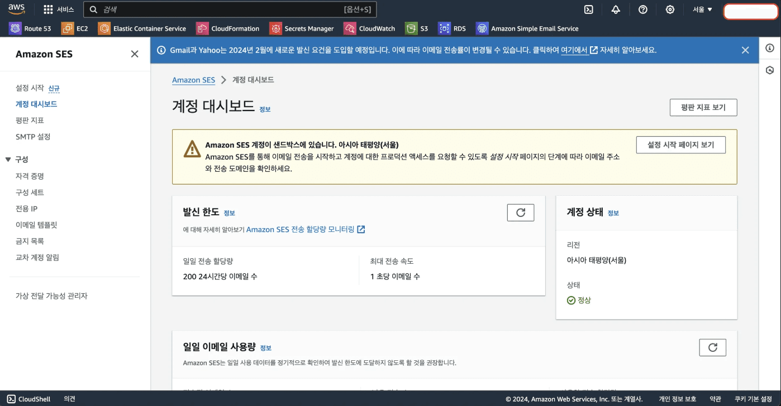The image size is (781, 406).
Task: Click the 평판 지표 보기 button
Action: click(x=703, y=107)
